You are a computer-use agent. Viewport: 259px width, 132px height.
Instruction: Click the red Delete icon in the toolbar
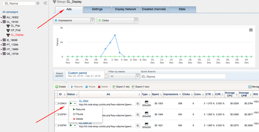click(x=99, y=87)
